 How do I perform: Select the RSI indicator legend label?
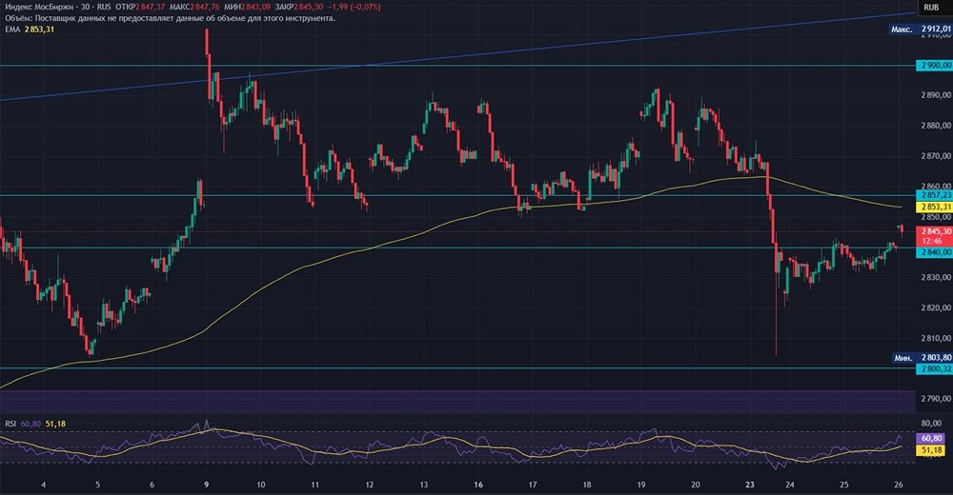click(x=10, y=424)
